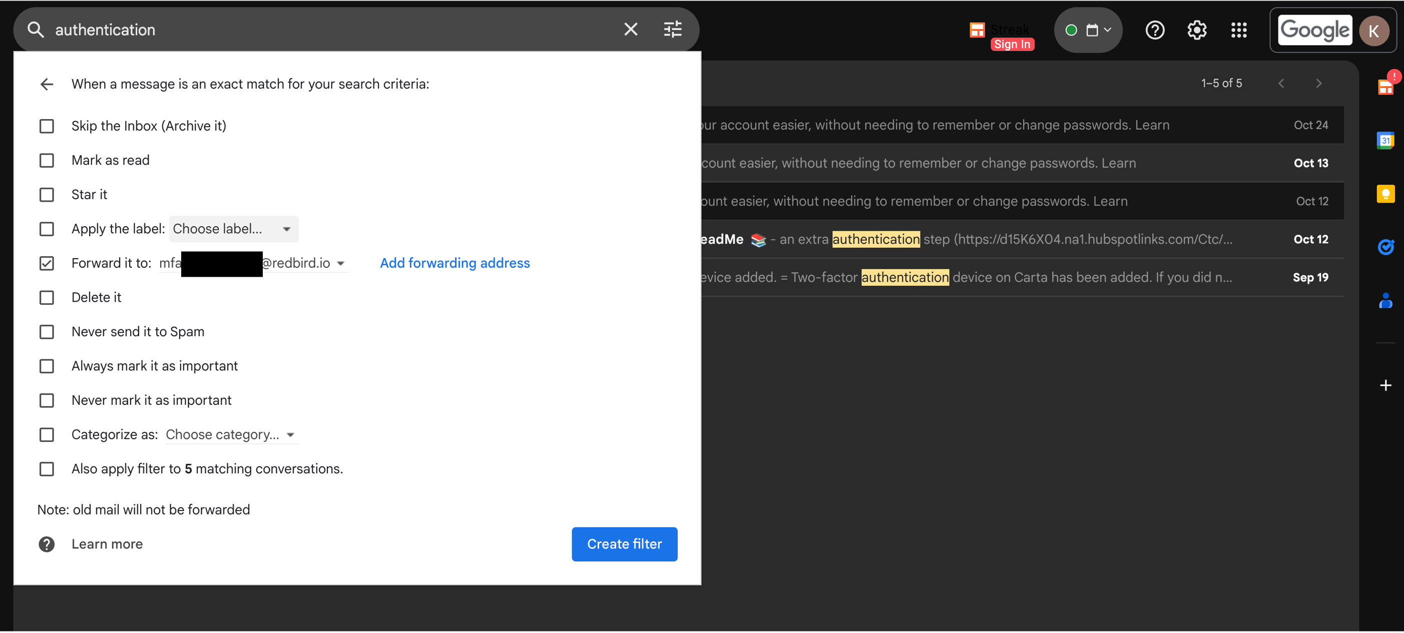Uncheck the Forward it to checkbox
Viewport: 1404px width, 633px height.
pyautogui.click(x=47, y=264)
